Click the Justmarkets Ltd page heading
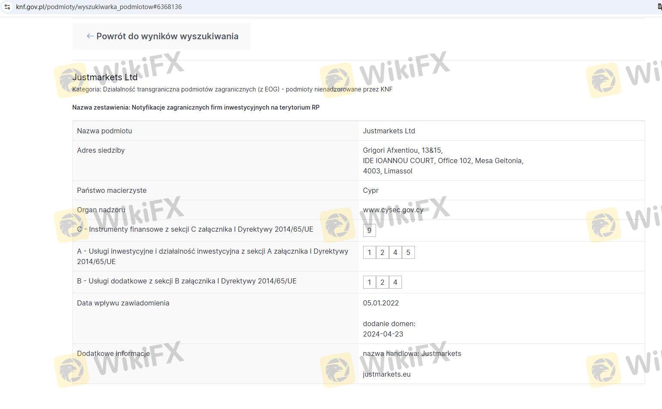 pos(105,77)
